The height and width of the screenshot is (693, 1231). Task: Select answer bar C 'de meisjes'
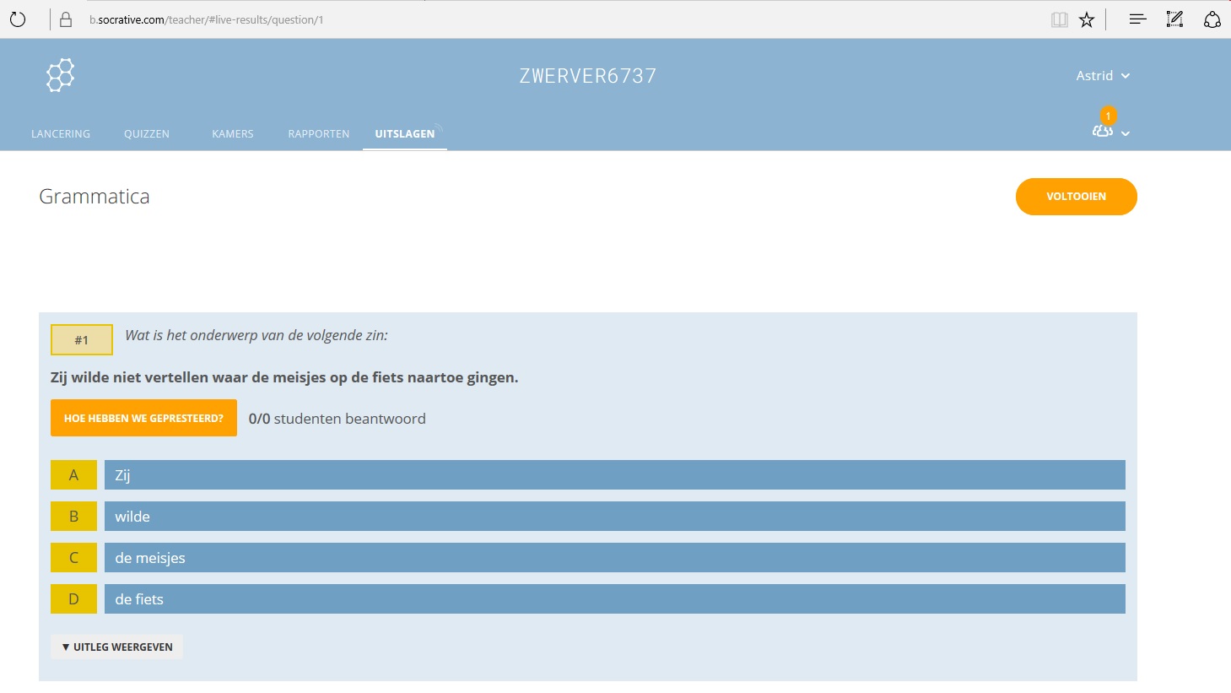(x=614, y=558)
